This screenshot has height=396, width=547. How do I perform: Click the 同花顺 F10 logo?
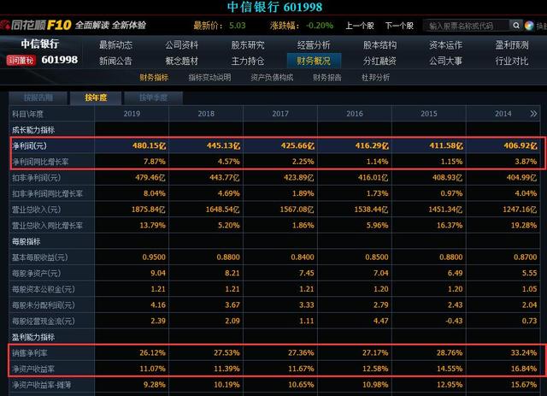36,25
